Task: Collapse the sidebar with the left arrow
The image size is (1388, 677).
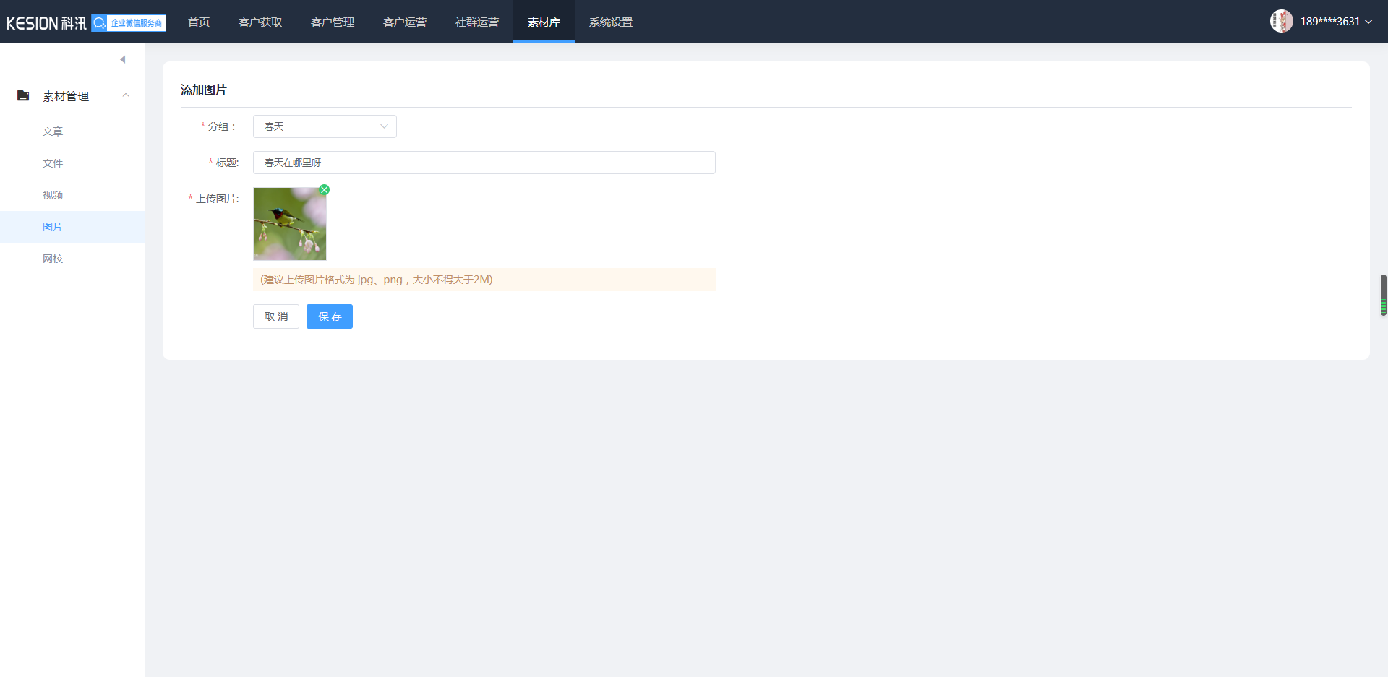Action: pyautogui.click(x=123, y=59)
